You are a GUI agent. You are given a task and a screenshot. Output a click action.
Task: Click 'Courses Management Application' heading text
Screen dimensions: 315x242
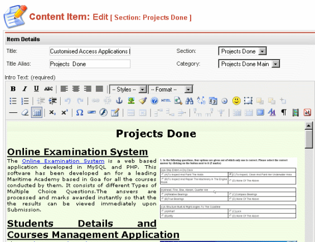click(93, 235)
